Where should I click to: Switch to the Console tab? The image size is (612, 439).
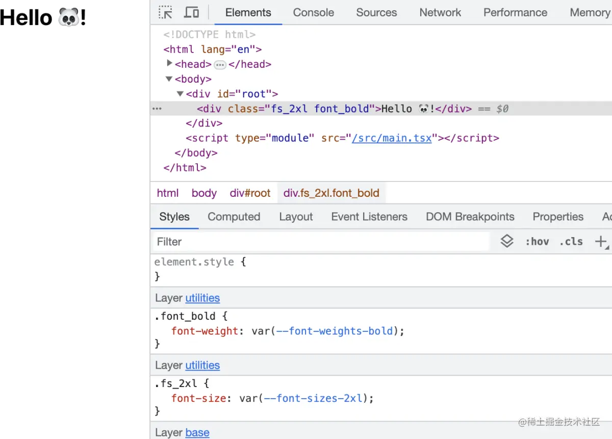pyautogui.click(x=313, y=12)
